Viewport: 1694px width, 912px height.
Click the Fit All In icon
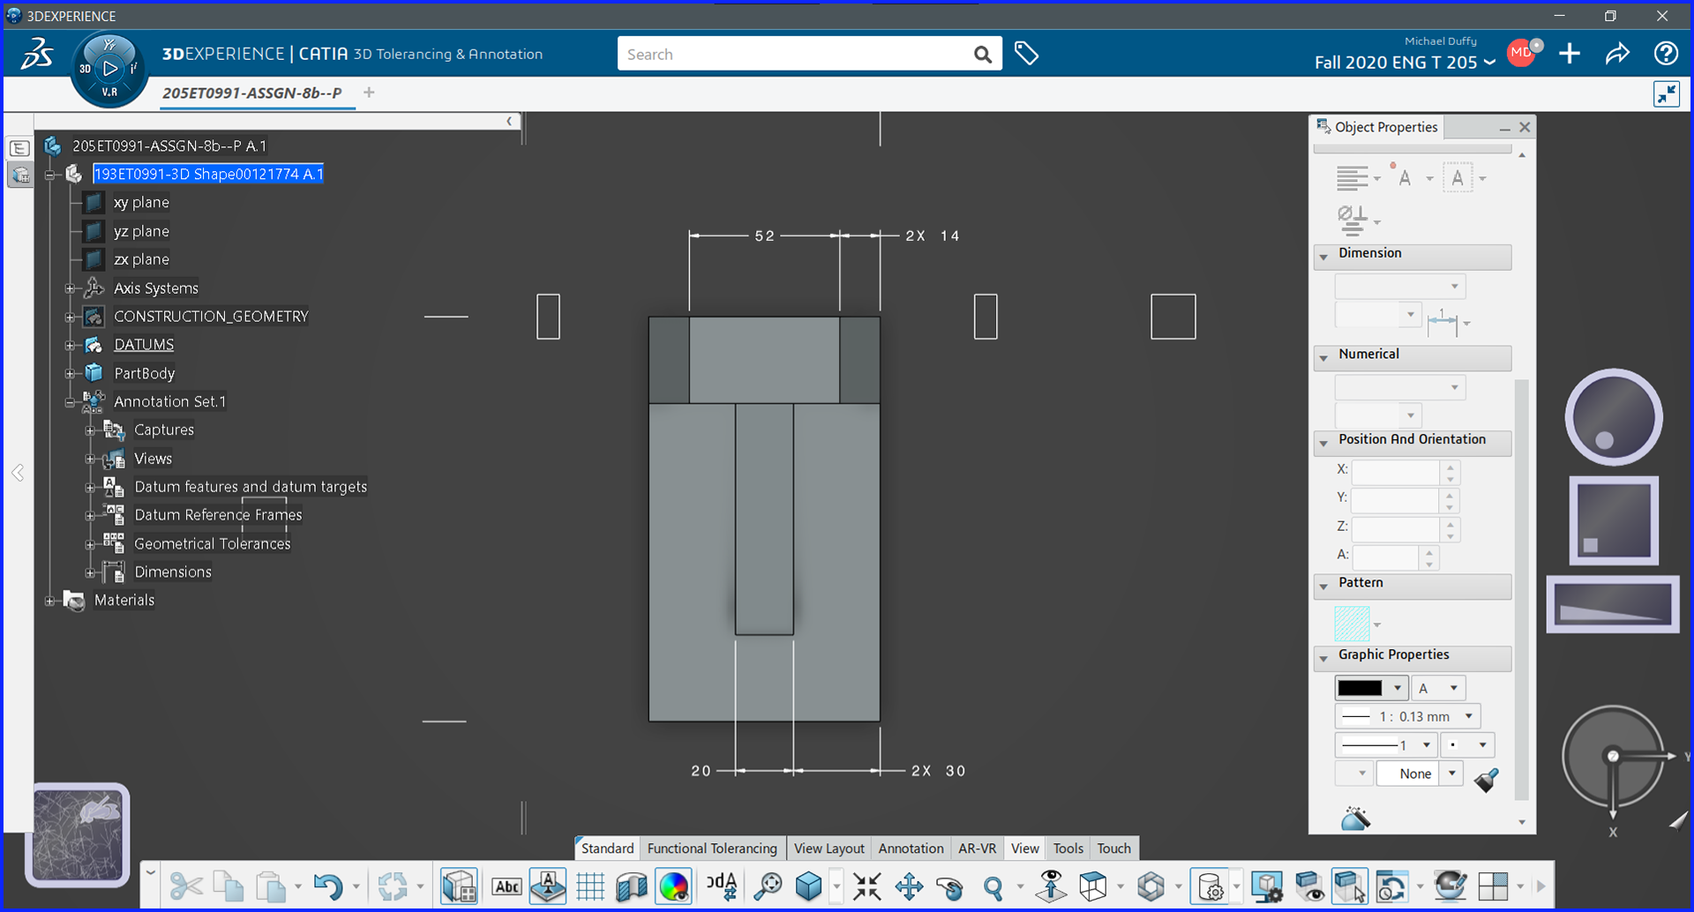[x=768, y=886]
